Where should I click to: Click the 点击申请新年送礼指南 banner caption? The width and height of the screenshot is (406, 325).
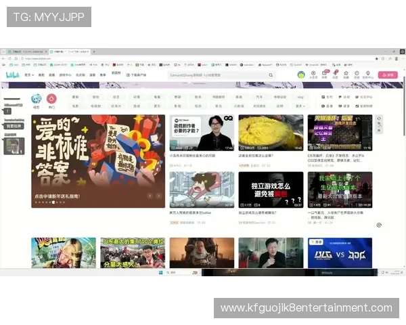pyautogui.click(x=58, y=196)
